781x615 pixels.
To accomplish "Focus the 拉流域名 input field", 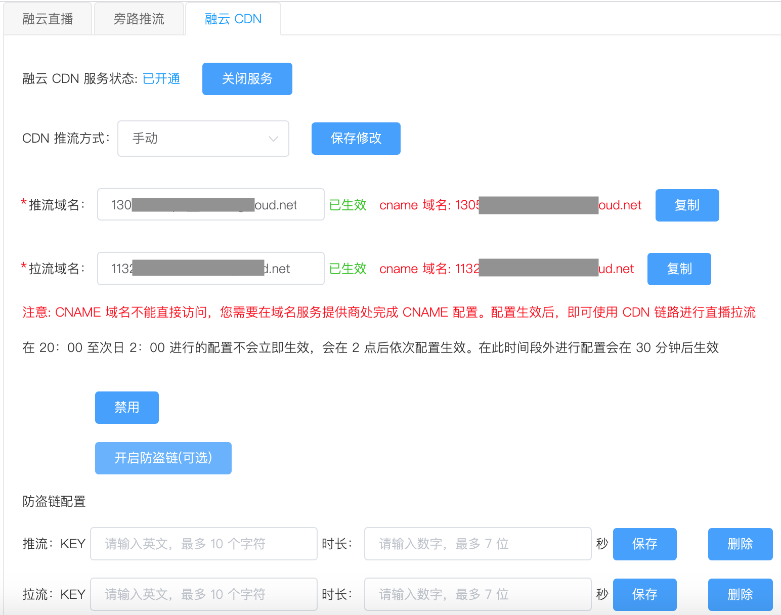I will (211, 269).
